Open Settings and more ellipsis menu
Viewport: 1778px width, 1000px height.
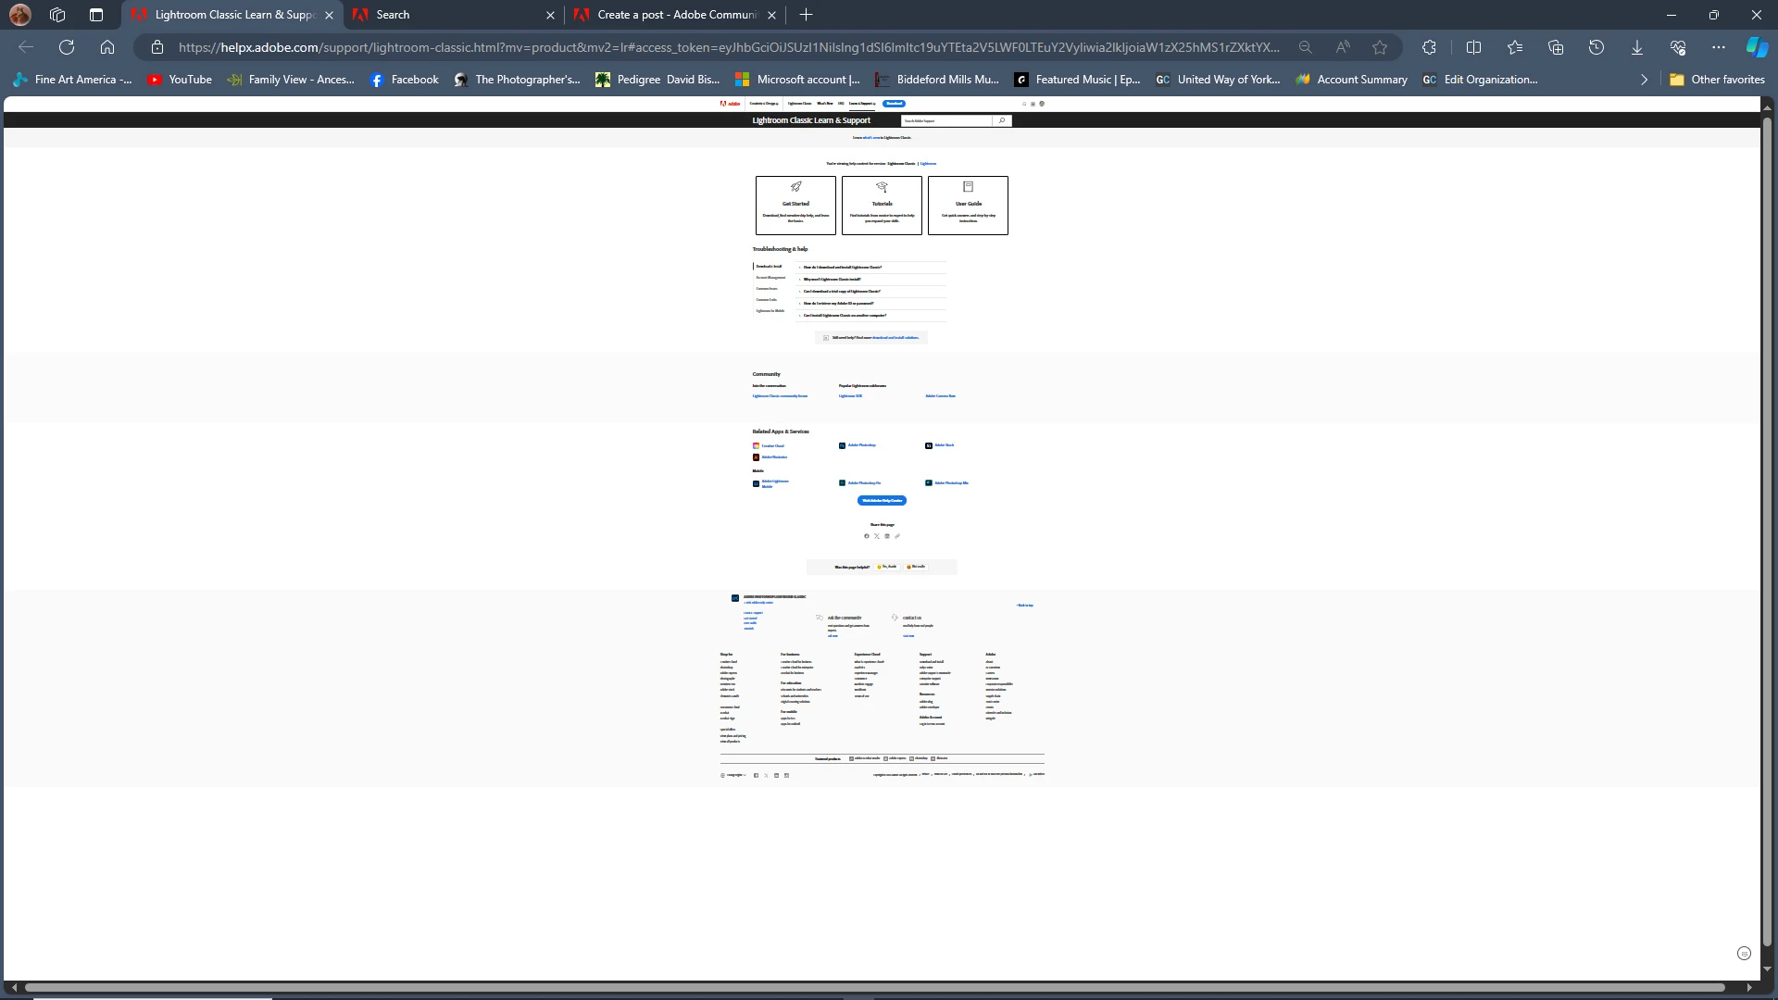(x=1719, y=47)
